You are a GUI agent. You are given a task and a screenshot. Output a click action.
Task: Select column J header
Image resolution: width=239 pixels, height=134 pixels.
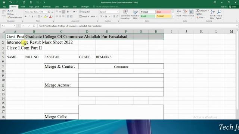pos(186,31)
